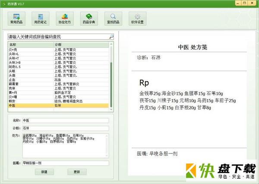259x184 pixels.
Task: Click the preview line starting 金钱草25g
Action: click(181, 94)
